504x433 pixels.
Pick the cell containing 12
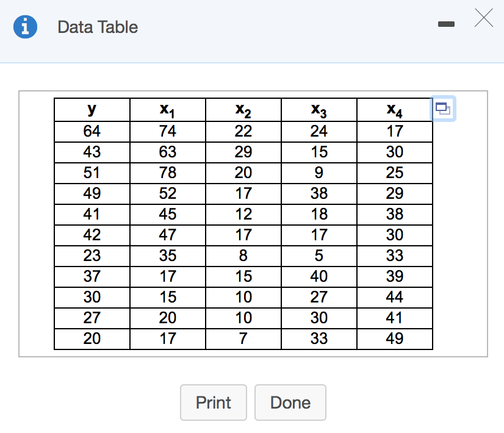243,214
